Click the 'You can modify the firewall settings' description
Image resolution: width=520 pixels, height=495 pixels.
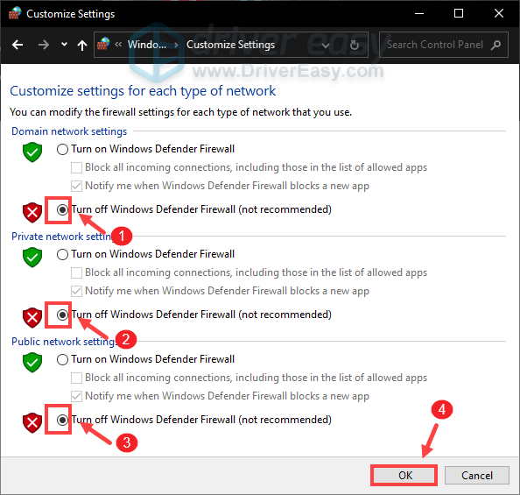[x=180, y=112]
